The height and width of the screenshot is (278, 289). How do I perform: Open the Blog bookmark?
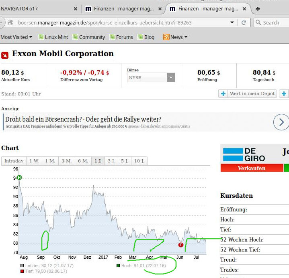point(146,37)
